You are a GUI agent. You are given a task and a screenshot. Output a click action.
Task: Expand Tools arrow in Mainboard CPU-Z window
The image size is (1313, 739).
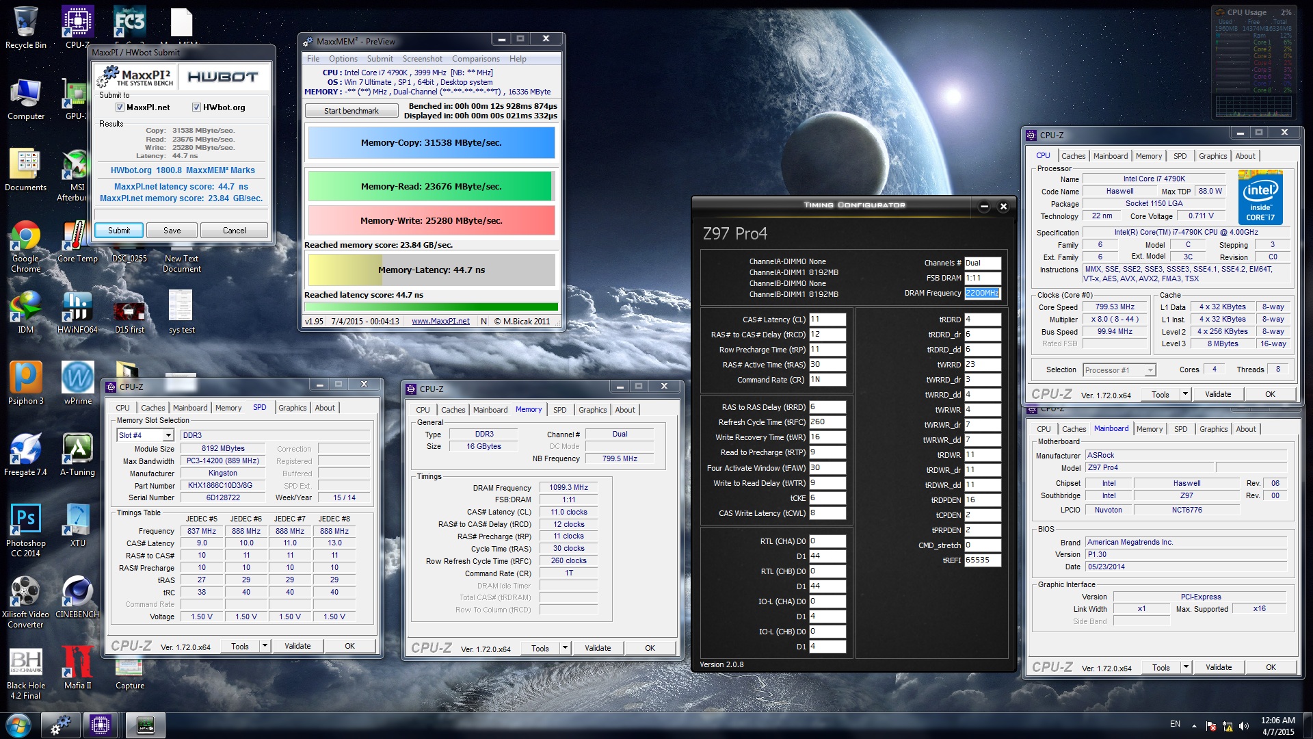1186,667
